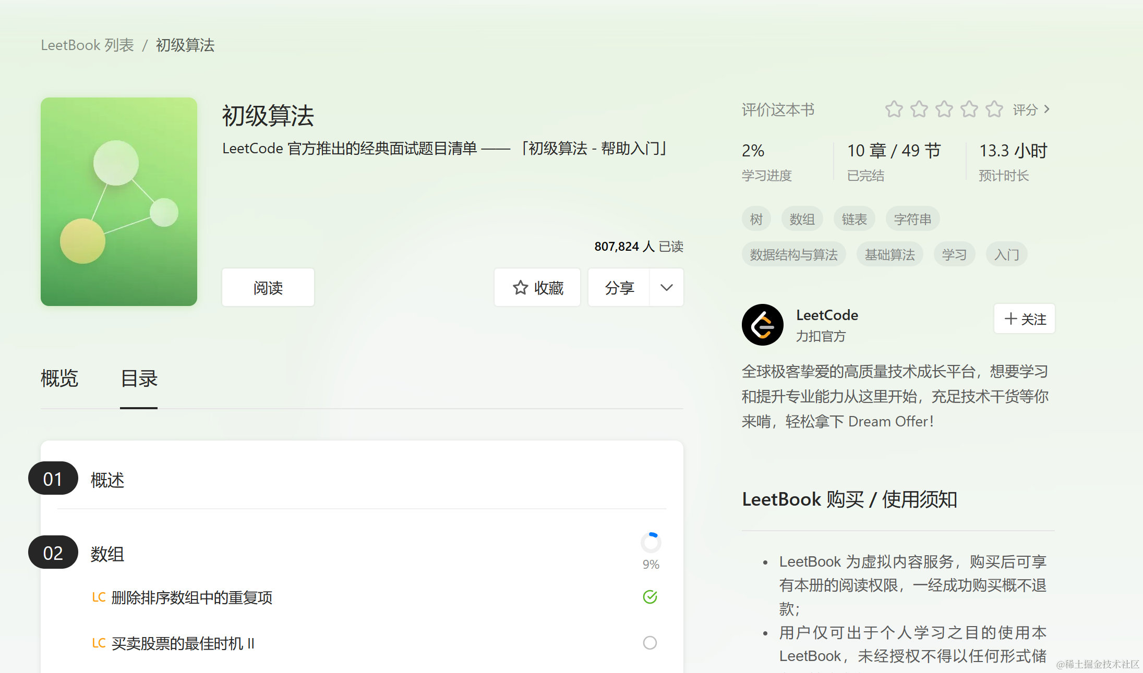The height and width of the screenshot is (673, 1143).
Task: Follow LeetCode with the 关注 button
Action: pos(1025,319)
